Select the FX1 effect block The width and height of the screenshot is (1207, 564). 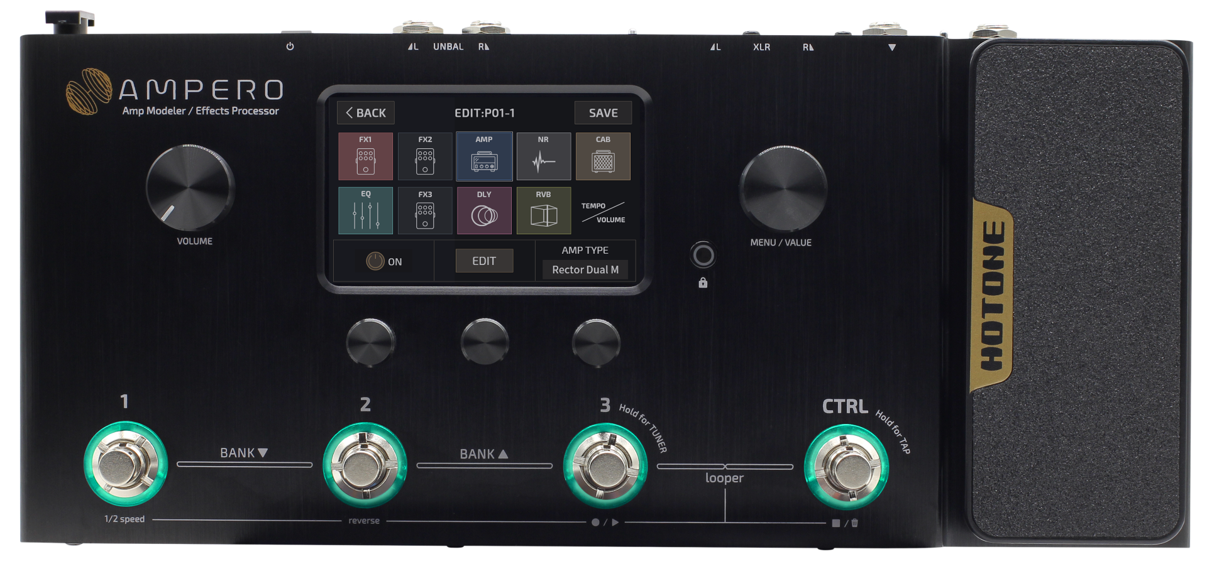(x=365, y=156)
